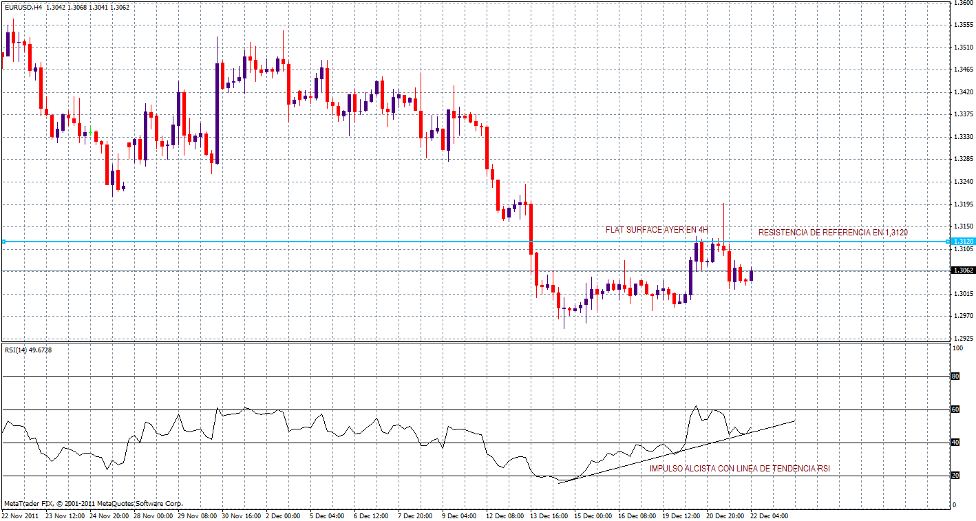Click the '29 Nov 08:00' time axis label

click(x=196, y=515)
